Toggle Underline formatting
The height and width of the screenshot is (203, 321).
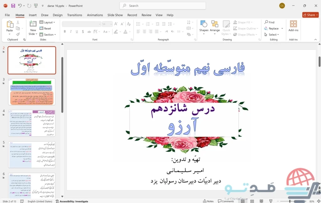pyautogui.click(x=77, y=32)
